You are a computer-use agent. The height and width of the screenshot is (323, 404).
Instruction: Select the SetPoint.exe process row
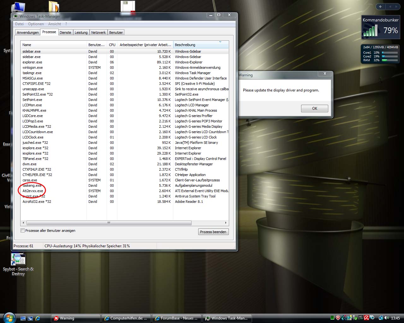tap(125, 100)
